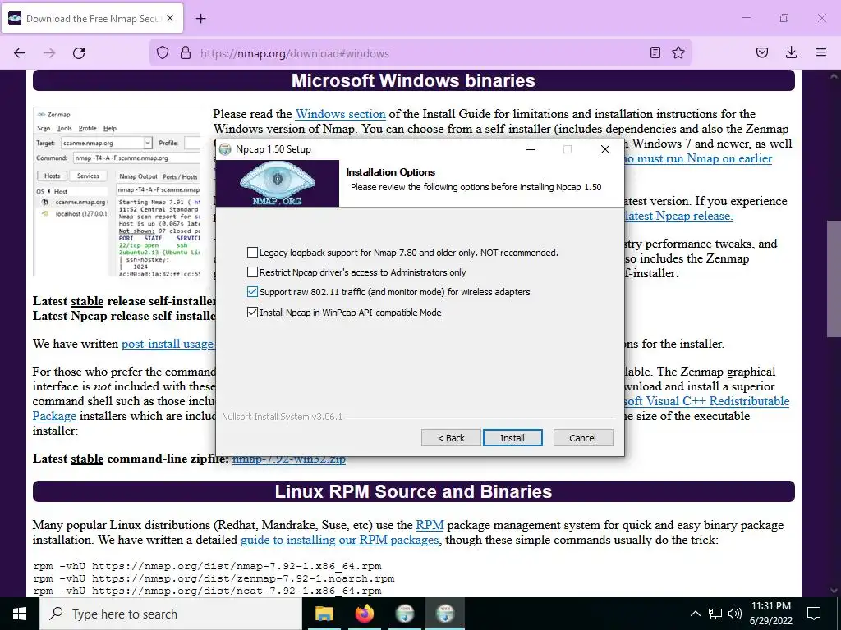Image resolution: width=841 pixels, height=630 pixels.
Task: Open File Explorer from taskbar
Action: (324, 614)
